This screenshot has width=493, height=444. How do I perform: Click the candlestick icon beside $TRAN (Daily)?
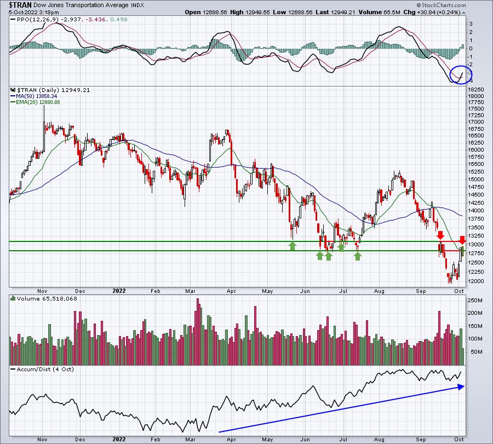click(13, 90)
